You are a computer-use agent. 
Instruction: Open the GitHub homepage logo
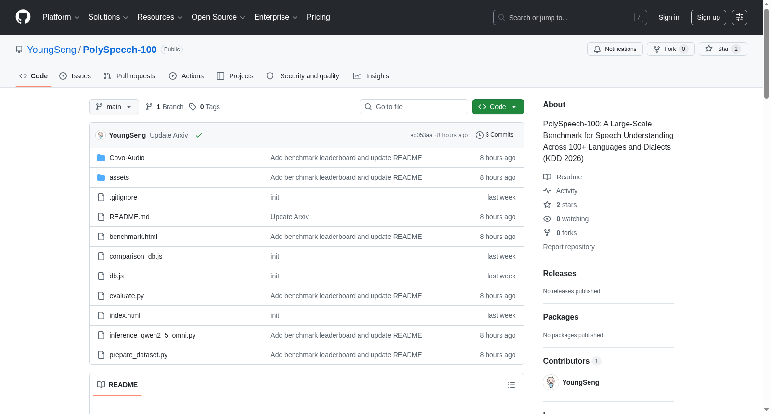pos(23,17)
